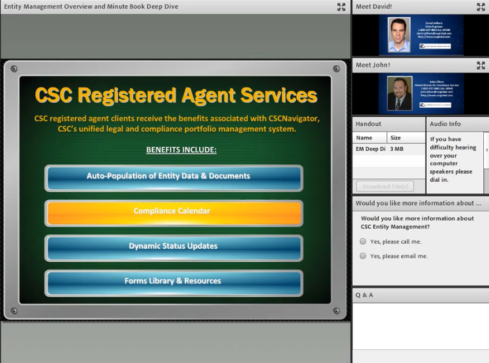Click the Compliance Calendar button on the slide
The height and width of the screenshot is (363, 489).
174,213
